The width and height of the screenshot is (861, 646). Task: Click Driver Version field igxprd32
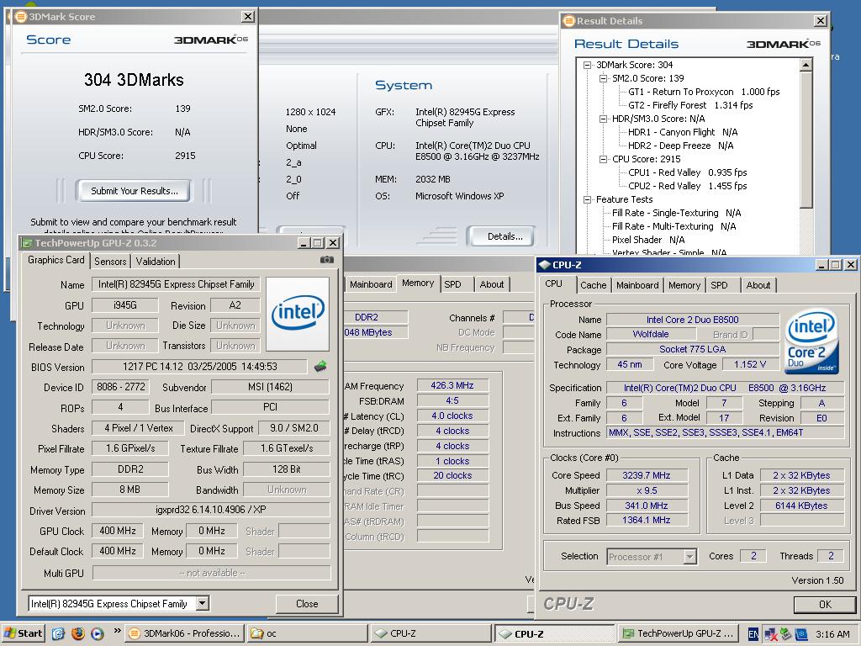pyautogui.click(x=211, y=510)
